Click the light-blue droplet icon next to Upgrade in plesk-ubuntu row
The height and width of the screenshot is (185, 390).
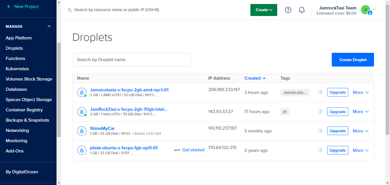[320, 150]
